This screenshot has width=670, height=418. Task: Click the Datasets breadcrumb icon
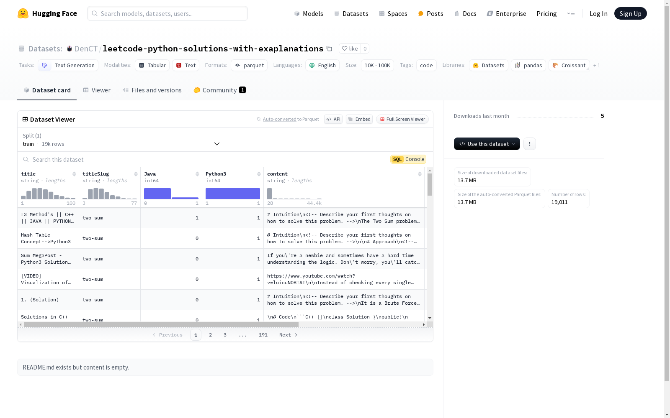click(x=21, y=48)
